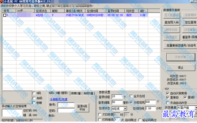The width and height of the screenshot is (197, 123).
Task: Toggle the 打码继续 checkbox
Action: tap(100, 120)
